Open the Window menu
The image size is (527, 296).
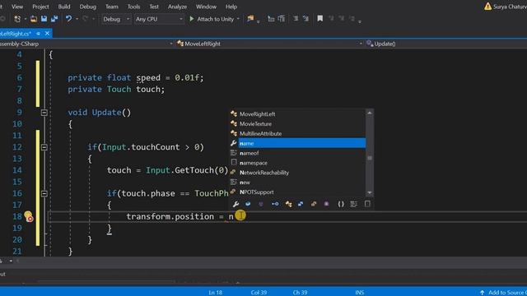(x=207, y=7)
